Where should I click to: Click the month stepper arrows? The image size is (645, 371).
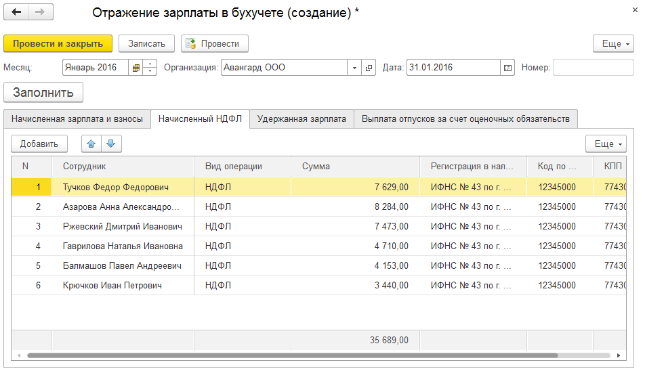click(151, 68)
